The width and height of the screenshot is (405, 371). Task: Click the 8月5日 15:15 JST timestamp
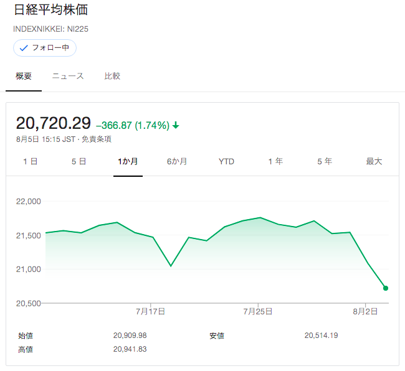click(45, 139)
